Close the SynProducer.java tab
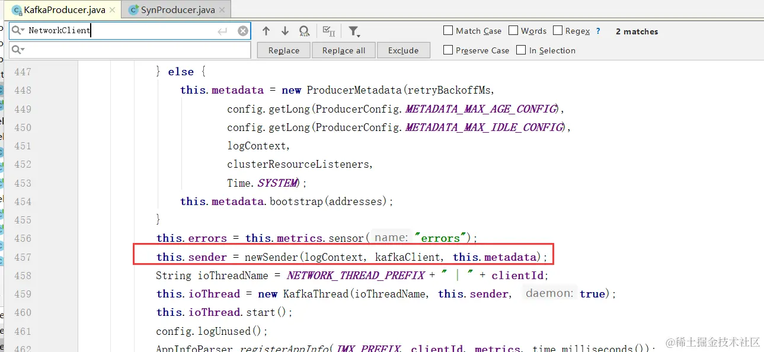Image resolution: width=764 pixels, height=352 pixels. (222, 11)
